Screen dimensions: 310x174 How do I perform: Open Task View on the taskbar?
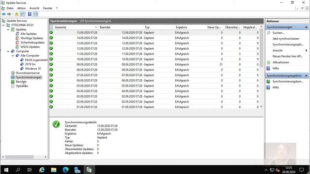click(30, 170)
